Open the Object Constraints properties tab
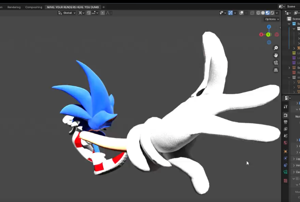The image size is (300, 202). pyautogui.click(x=285, y=165)
